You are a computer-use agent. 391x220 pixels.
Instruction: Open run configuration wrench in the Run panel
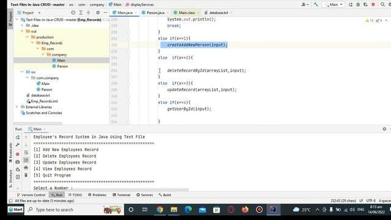(x=18, y=145)
